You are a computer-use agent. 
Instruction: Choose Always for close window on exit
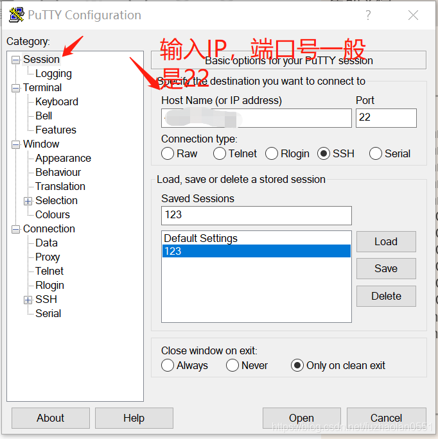click(x=168, y=365)
